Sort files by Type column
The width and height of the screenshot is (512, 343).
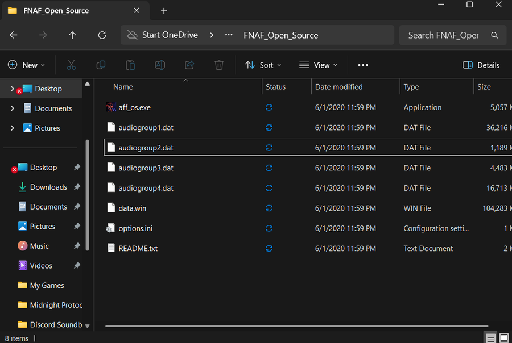(411, 87)
